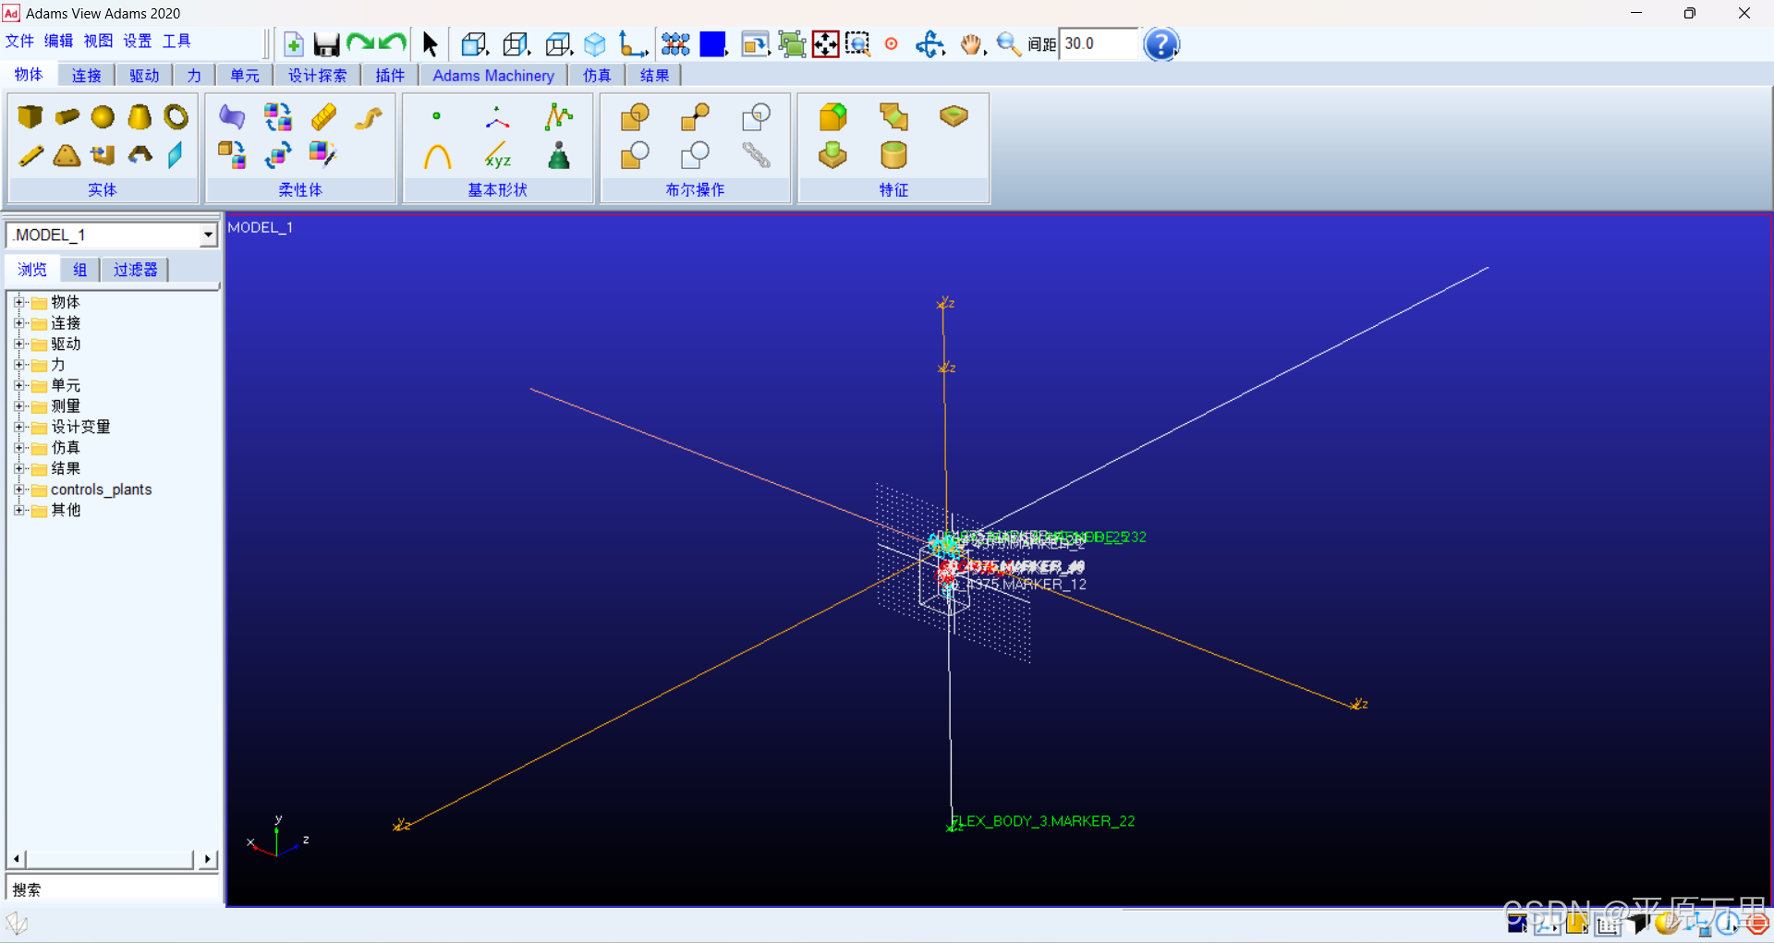The image size is (1774, 943).
Task: Switch to the 仿真 ribbon tab
Action: click(x=596, y=75)
